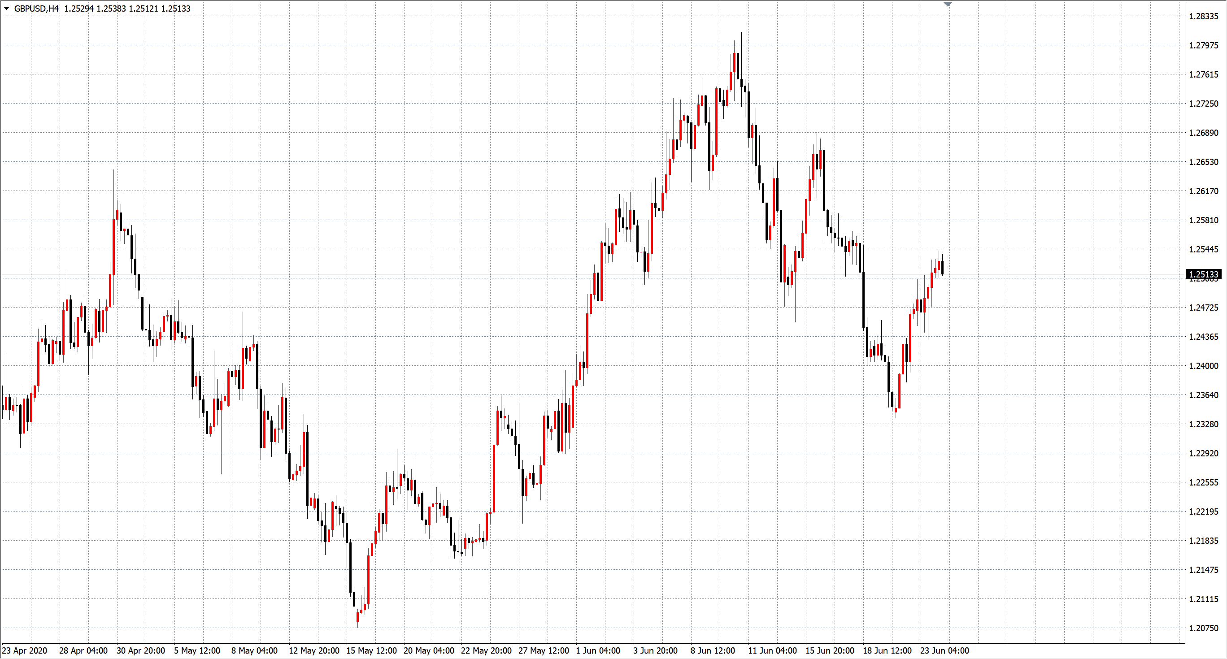Click the 15 Jun 20:00 time label

tap(830, 650)
